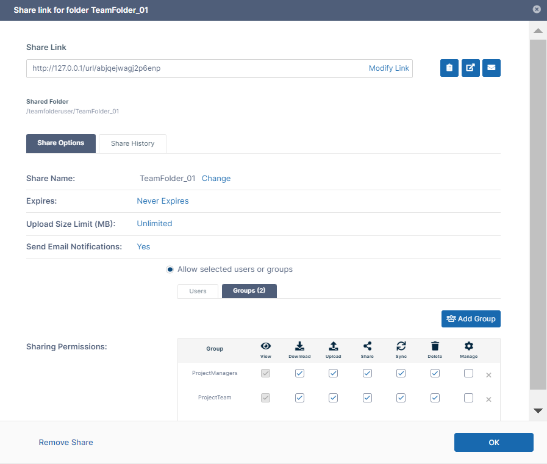Enable Manage permission for ProjectManagers

point(468,373)
